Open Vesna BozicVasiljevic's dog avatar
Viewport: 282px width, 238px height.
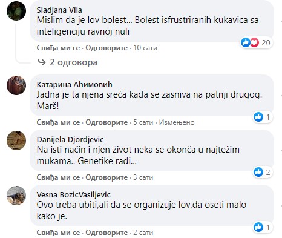pos(16,196)
